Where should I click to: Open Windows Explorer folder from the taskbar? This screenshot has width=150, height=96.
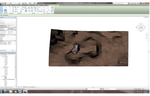11,92
